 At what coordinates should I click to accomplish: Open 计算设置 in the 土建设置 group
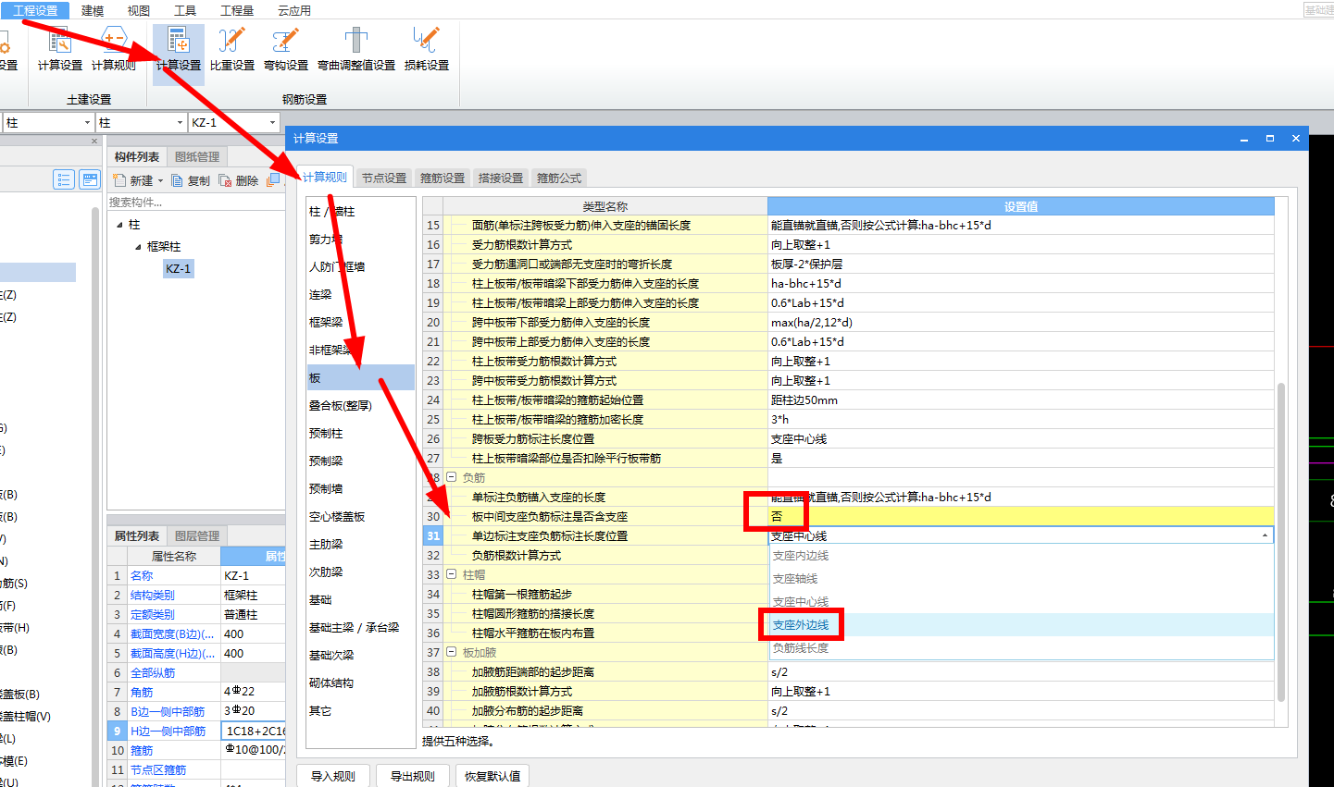point(59,50)
